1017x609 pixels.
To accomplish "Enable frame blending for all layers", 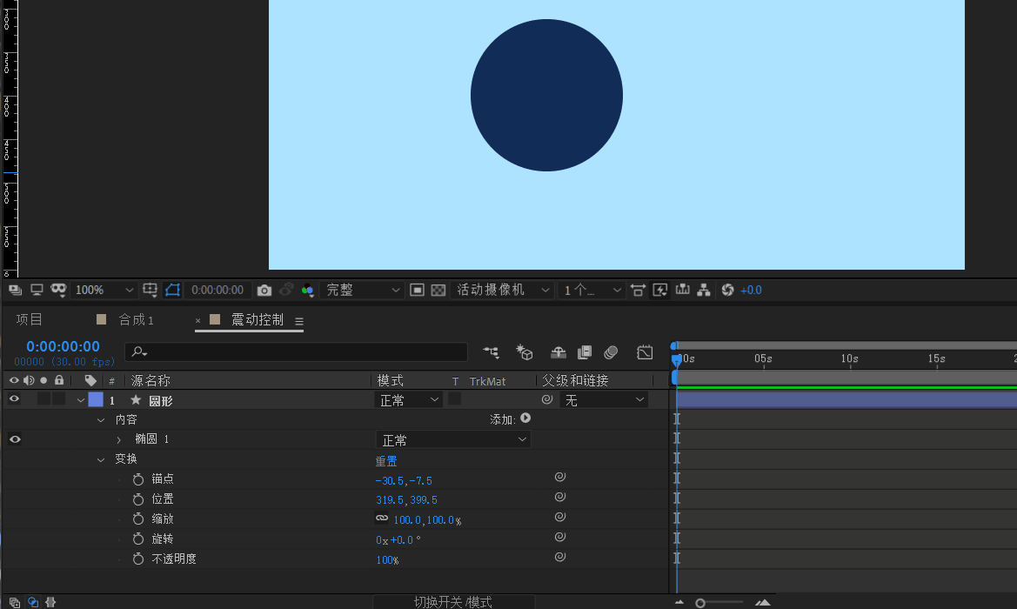I will 585,352.
